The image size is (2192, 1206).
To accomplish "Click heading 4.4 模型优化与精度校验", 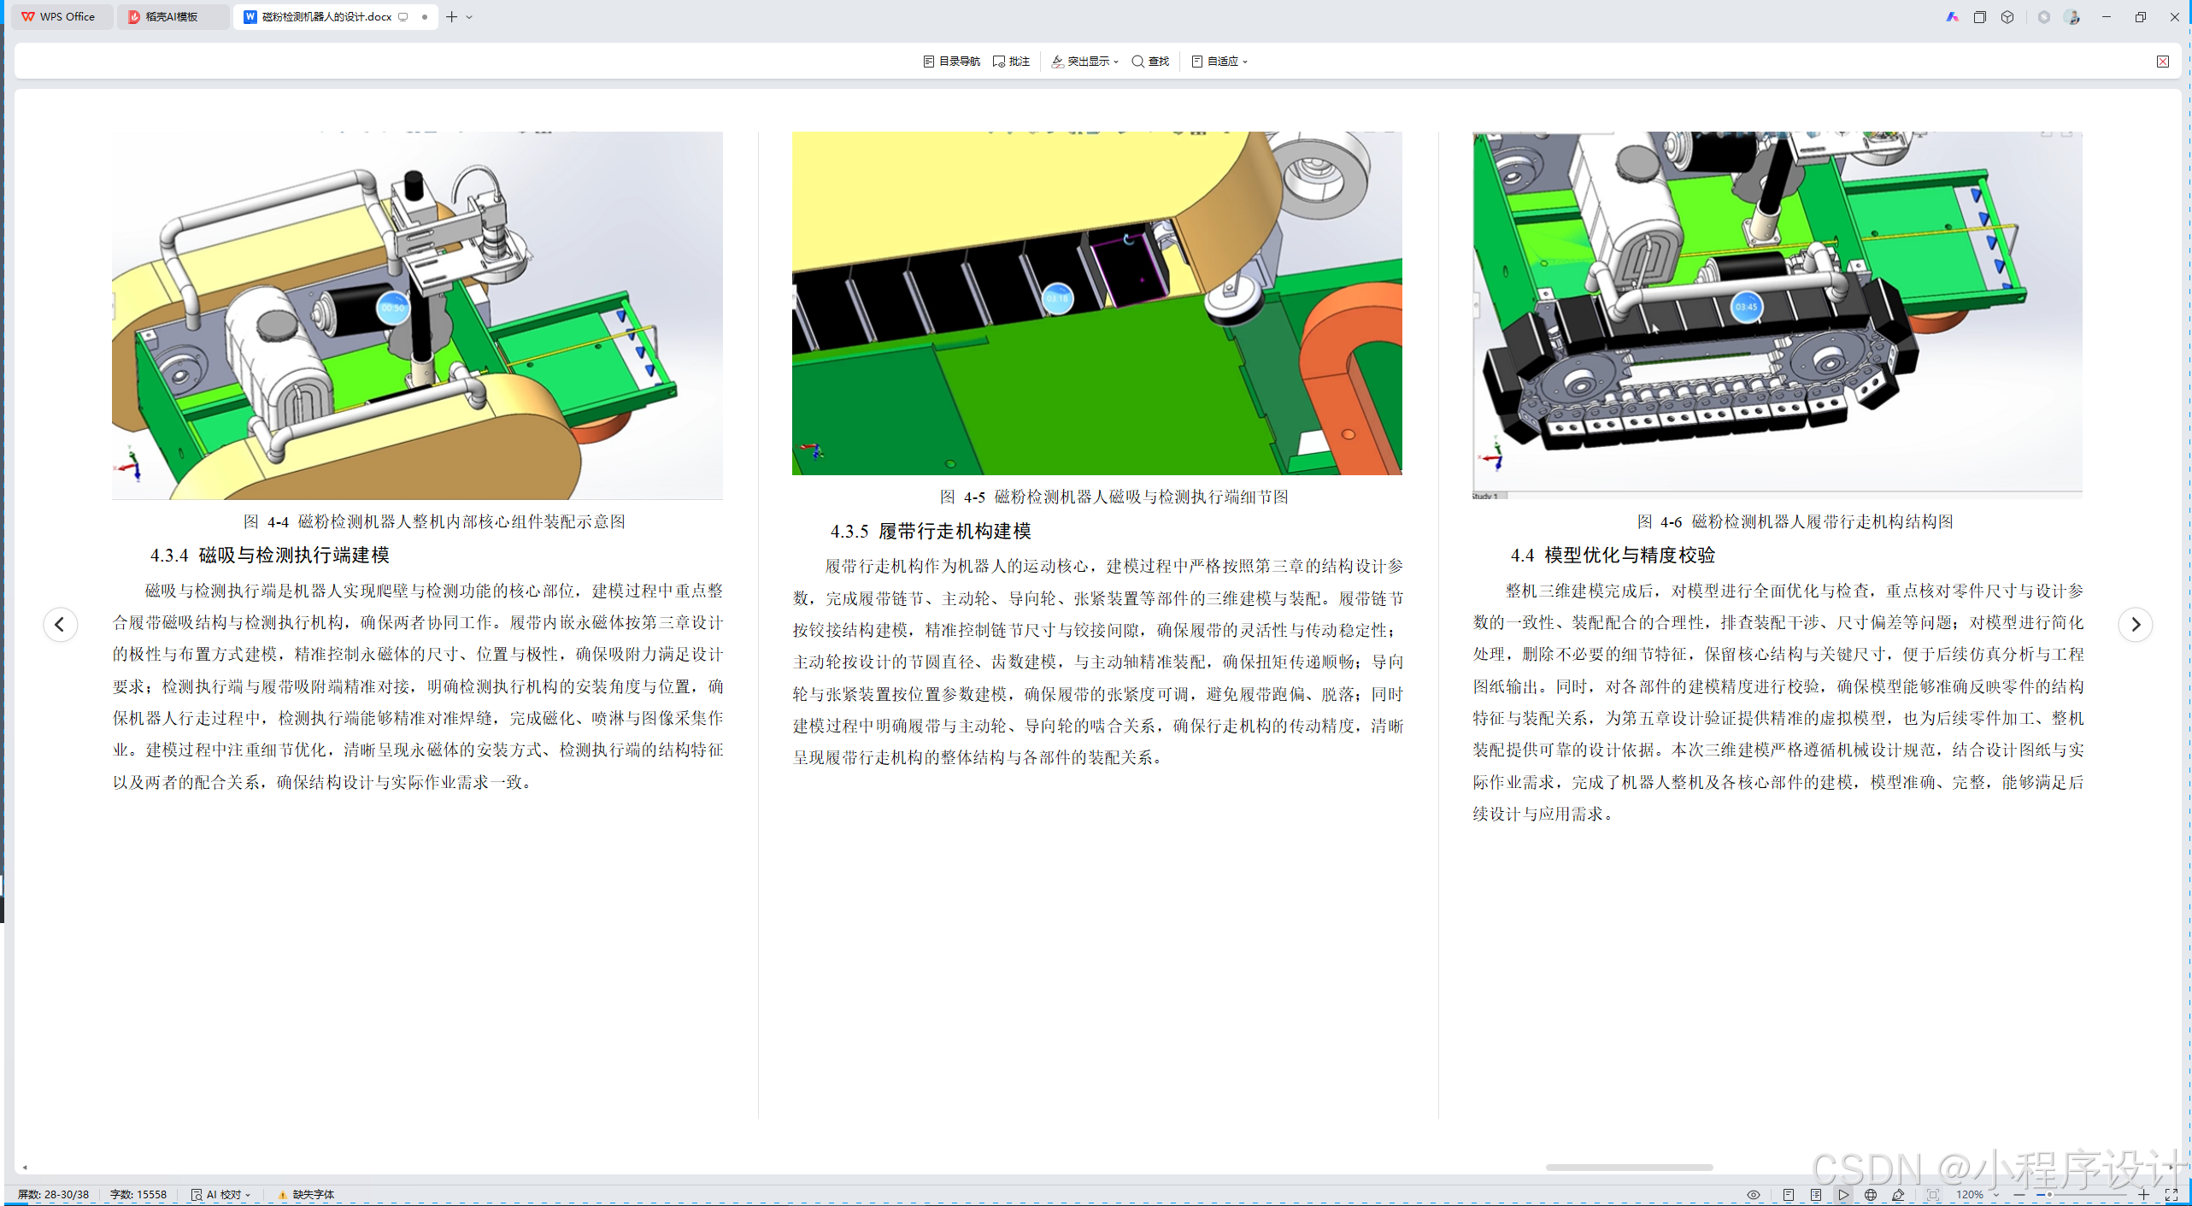I will pyautogui.click(x=1613, y=556).
